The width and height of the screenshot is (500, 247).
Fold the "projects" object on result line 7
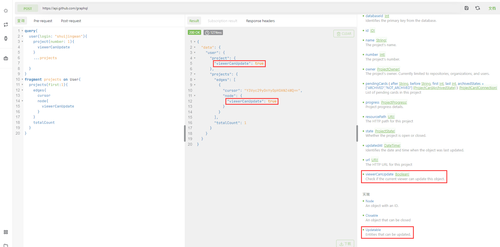[194, 74]
